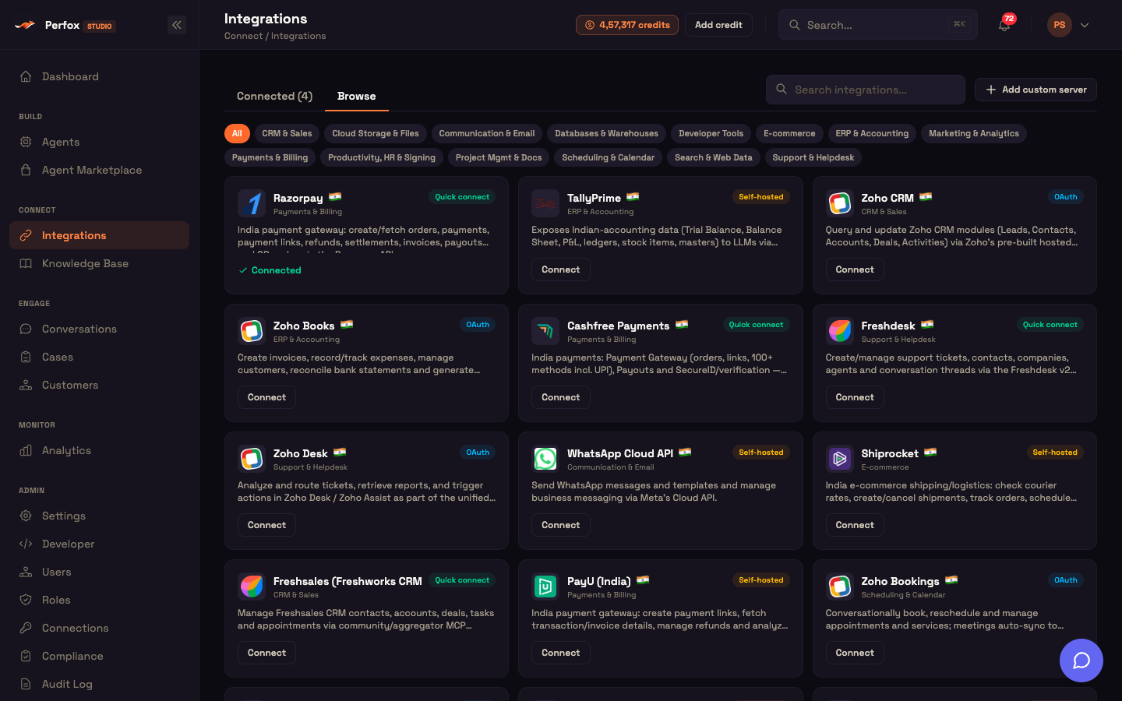Open Compliance in sidebar
Viewport: 1122px width, 701px height.
tap(99, 656)
